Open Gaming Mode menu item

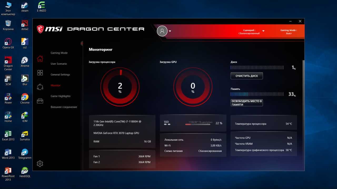click(59, 53)
